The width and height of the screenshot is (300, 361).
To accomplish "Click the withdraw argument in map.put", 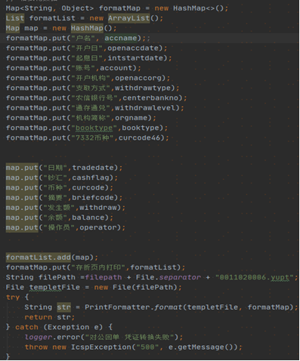I will [98, 208].
